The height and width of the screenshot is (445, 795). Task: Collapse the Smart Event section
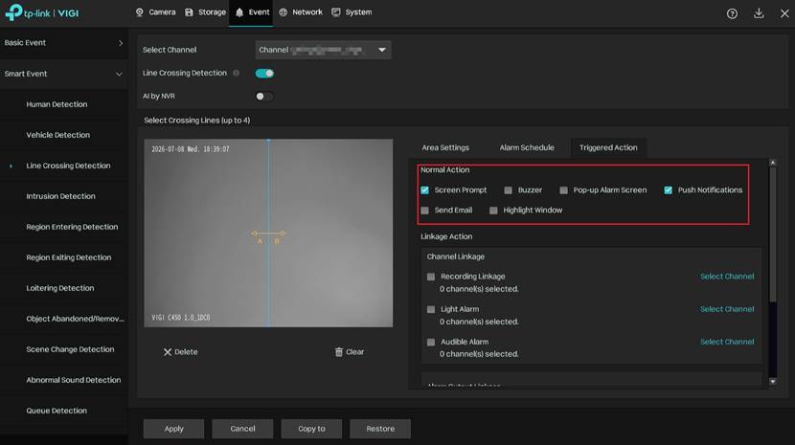64,74
